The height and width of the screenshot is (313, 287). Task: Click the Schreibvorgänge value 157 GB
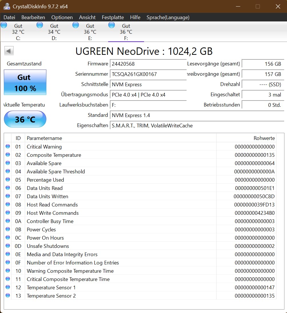(263, 74)
